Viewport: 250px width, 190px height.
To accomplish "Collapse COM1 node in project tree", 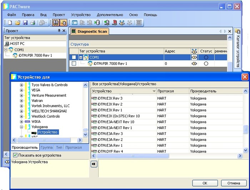I will click(6, 50).
